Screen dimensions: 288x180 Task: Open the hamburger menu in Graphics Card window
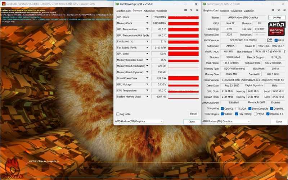[284, 10]
